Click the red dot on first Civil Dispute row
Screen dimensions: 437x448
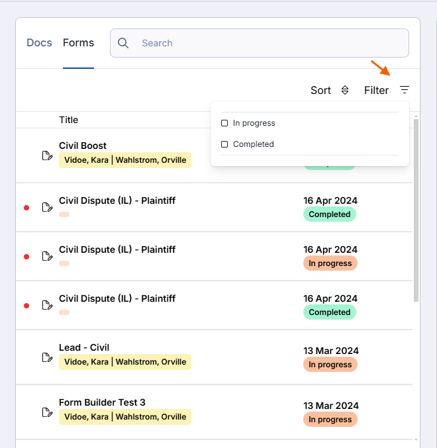pos(26,208)
